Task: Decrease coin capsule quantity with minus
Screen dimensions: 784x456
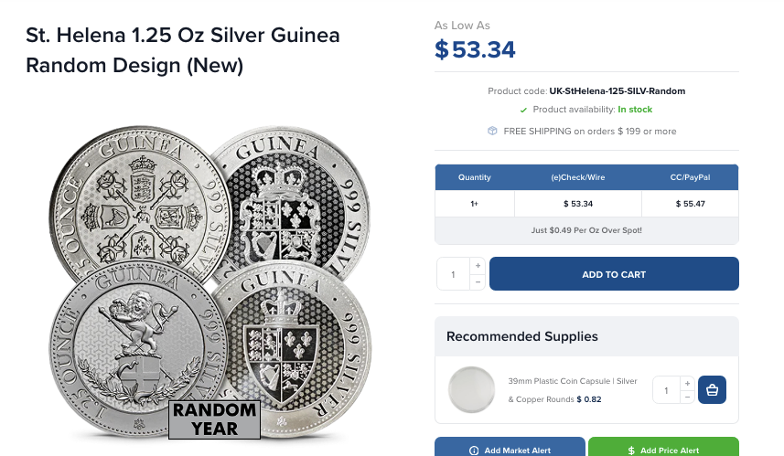Action: (x=687, y=398)
